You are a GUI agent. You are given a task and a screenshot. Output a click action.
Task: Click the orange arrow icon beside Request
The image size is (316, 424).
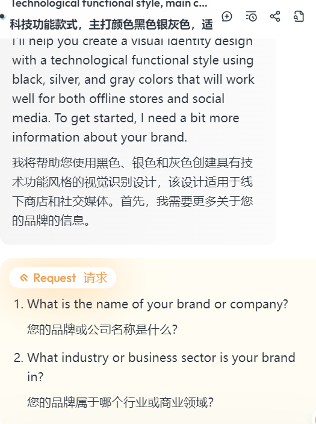tap(24, 278)
